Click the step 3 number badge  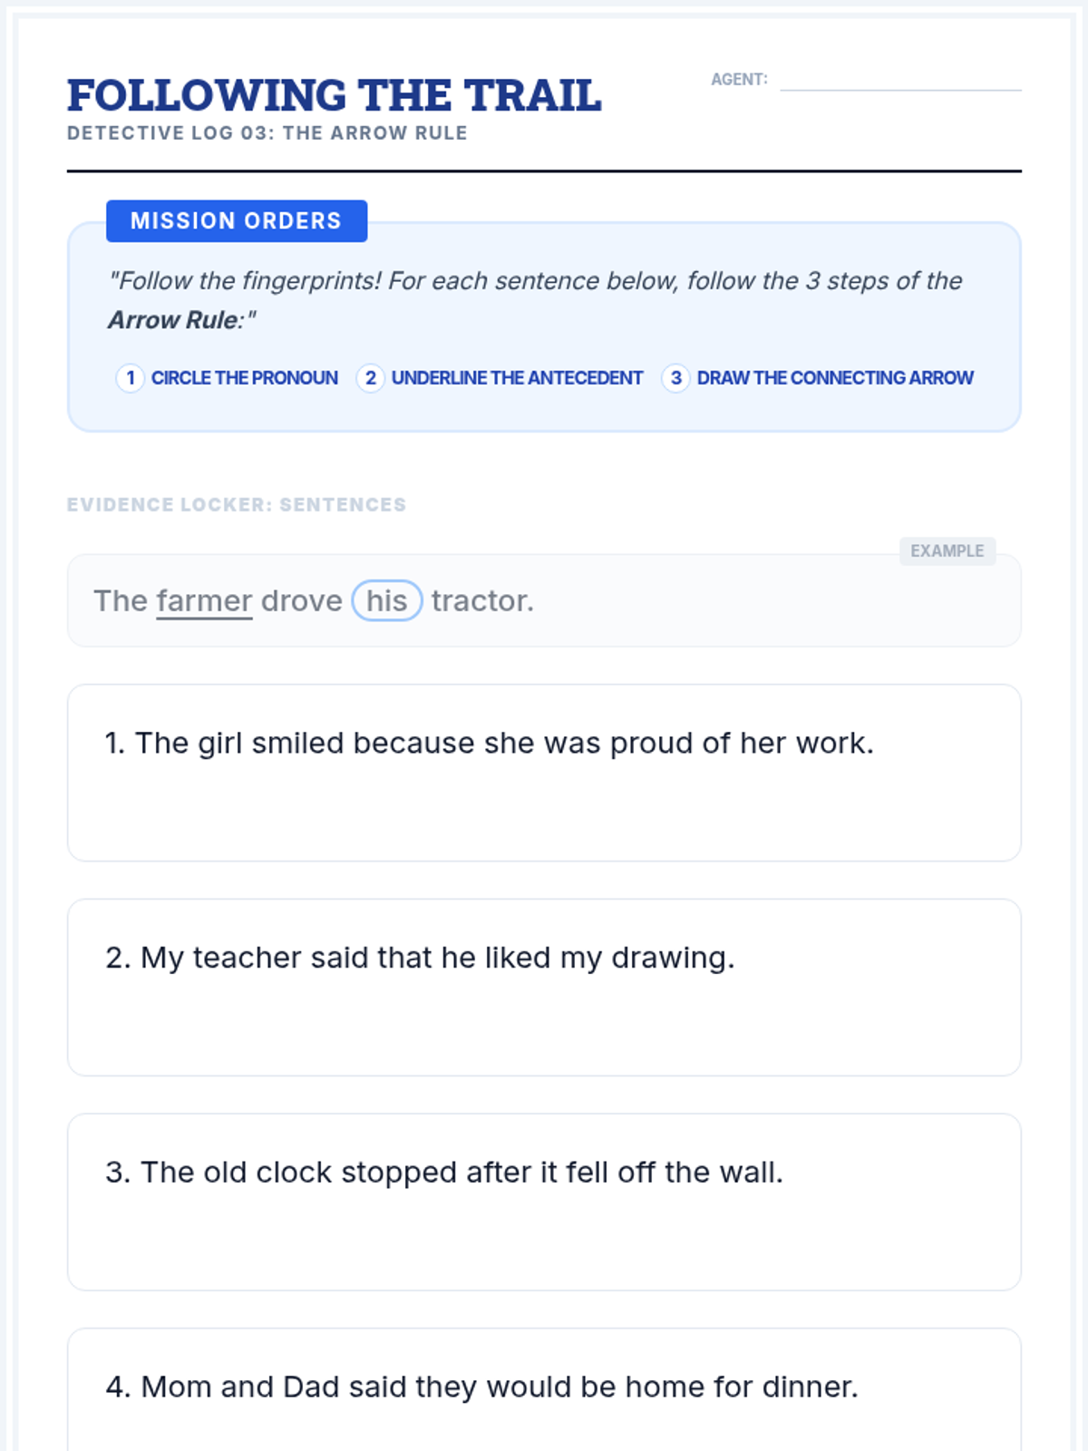pos(675,378)
